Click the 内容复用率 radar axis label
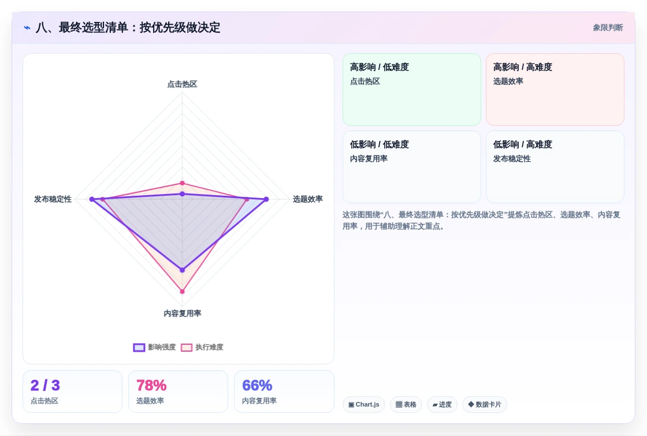Screen dimensions: 647x436 [x=183, y=314]
